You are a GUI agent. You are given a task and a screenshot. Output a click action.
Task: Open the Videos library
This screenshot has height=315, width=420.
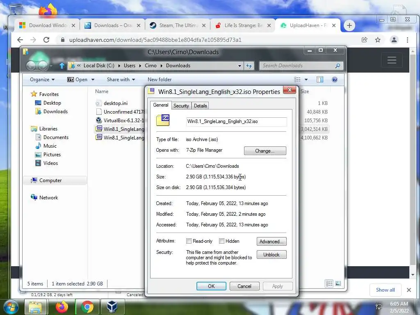click(47, 163)
